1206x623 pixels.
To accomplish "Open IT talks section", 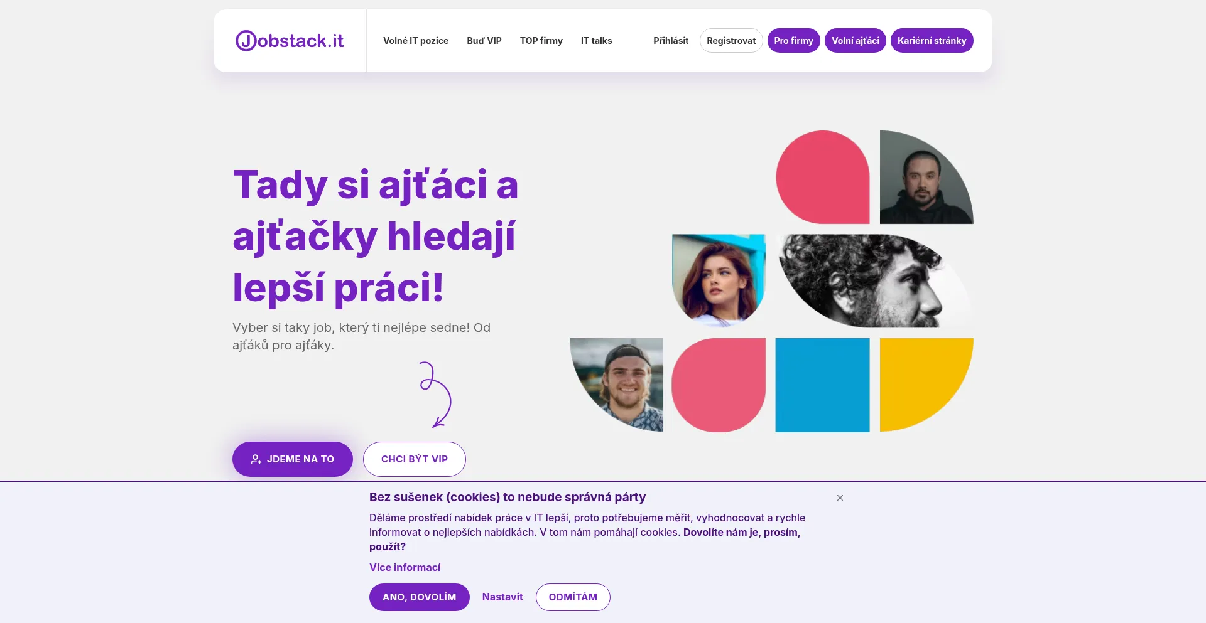I will pos(596,41).
